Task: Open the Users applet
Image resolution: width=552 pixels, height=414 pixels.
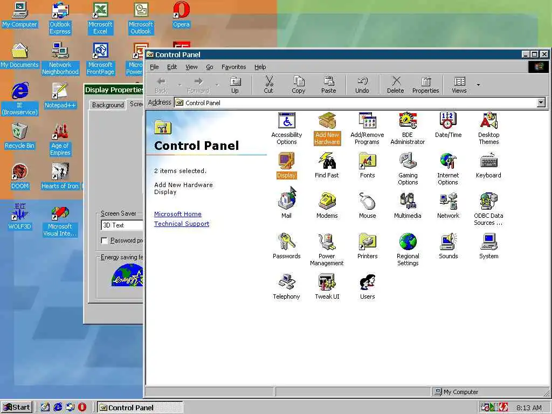Action: [x=367, y=287]
